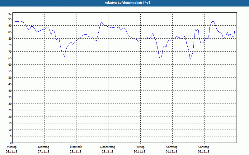
Task: Click the 20 y-axis value
Action: [x=10, y=117]
